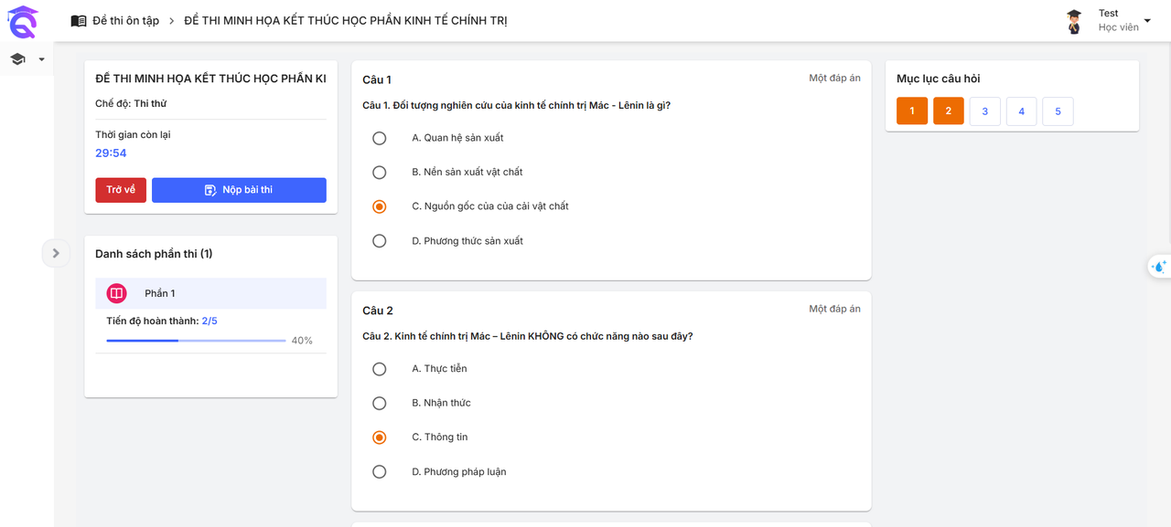Open the sidebar graduation cap dropdown arrow

pyautogui.click(x=41, y=59)
